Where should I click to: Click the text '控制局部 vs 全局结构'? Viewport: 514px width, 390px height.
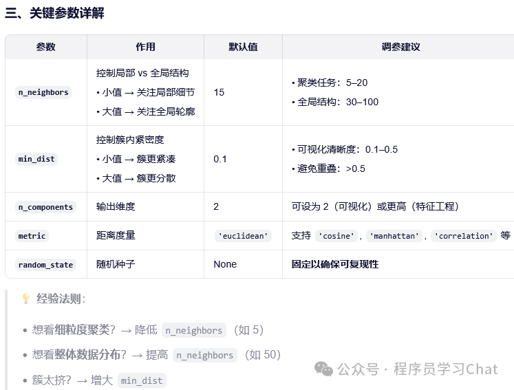[x=142, y=73]
